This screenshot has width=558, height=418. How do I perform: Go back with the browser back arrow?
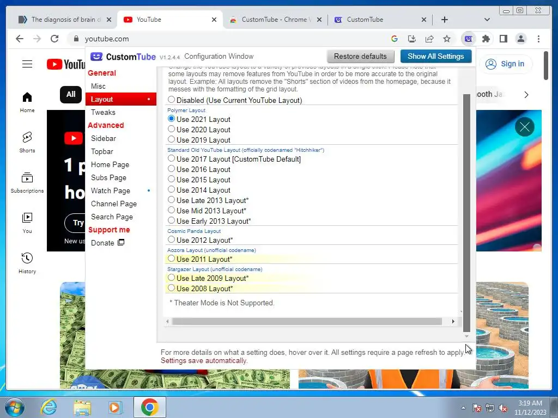[20, 39]
